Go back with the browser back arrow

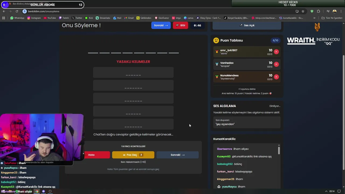tap(4, 11)
